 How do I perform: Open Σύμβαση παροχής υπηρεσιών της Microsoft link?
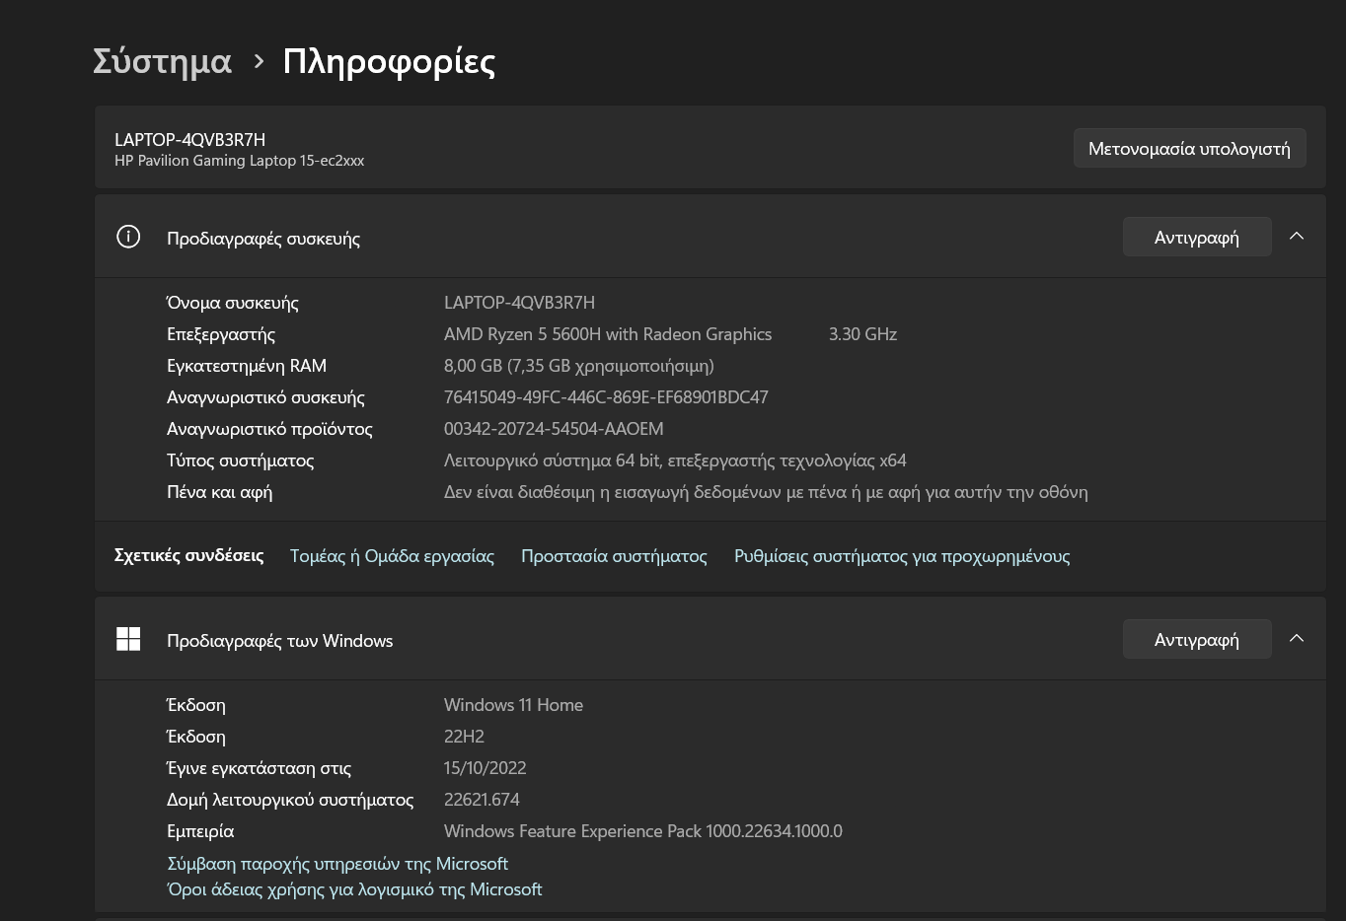(337, 864)
